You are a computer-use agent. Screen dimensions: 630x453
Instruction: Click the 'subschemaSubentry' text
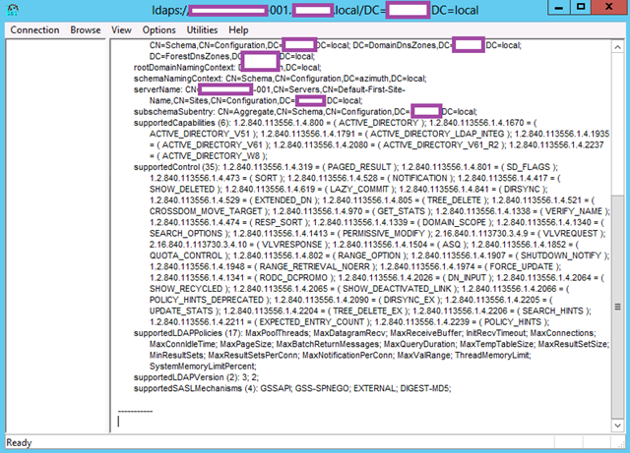pos(173,112)
